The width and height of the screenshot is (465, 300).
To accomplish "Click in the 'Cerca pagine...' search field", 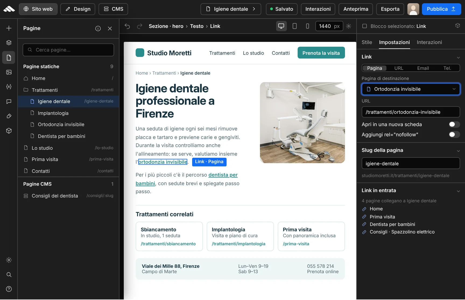I will point(68,50).
